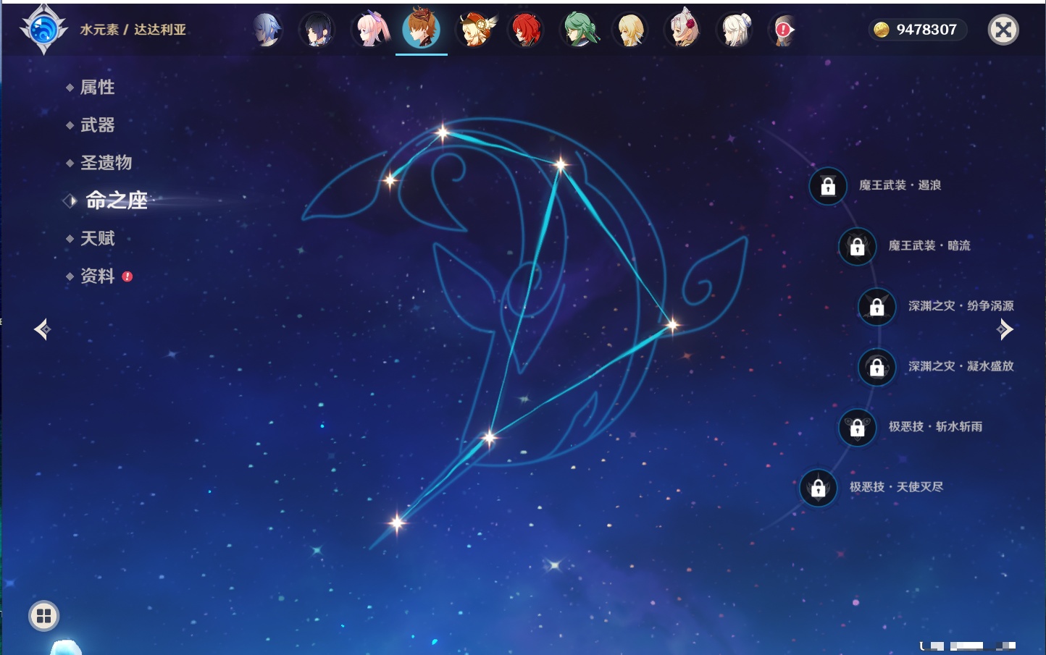View constellation label 极恶技·斩水斩雨
Screen dimensions: 1046x655
936,426
